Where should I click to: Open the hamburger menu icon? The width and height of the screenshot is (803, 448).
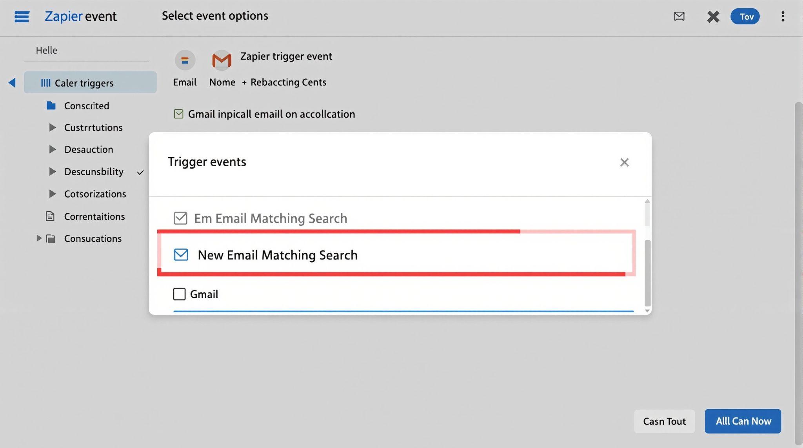(x=22, y=16)
